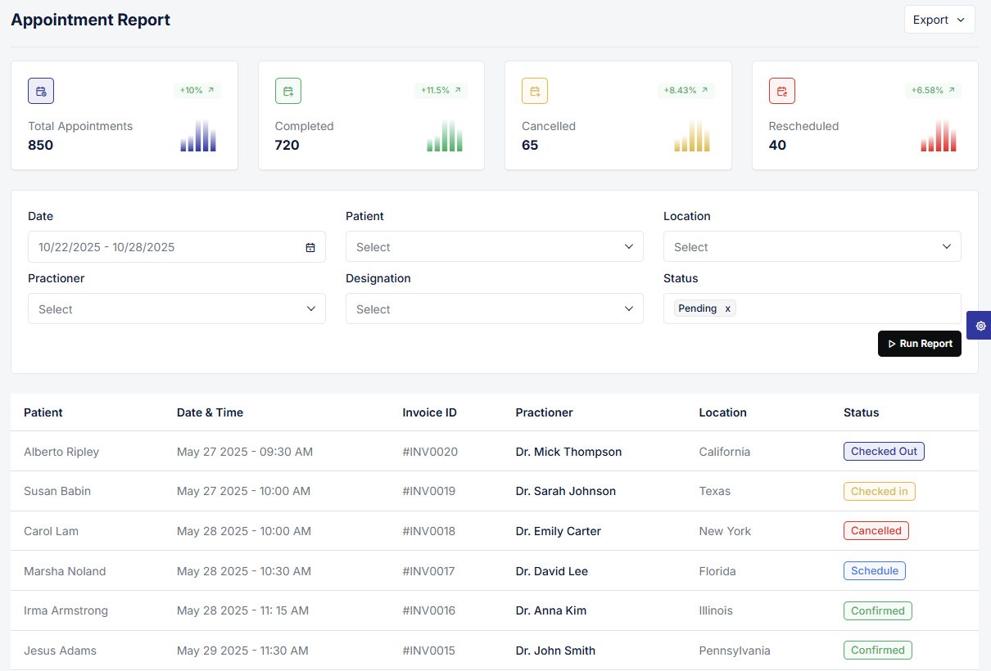The height and width of the screenshot is (671, 991).
Task: Click the Cancelled bar chart graphic
Action: pyautogui.click(x=692, y=135)
